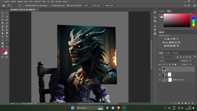Enable Ampliar/reducir vent. checkbox
This screenshot has width=197, height=111.
pos(50,6)
